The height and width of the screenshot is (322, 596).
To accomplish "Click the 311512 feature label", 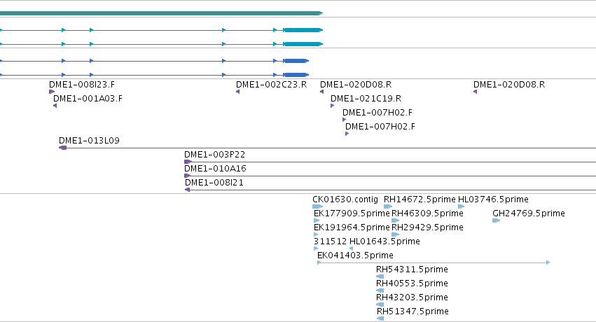I will [x=331, y=241].
